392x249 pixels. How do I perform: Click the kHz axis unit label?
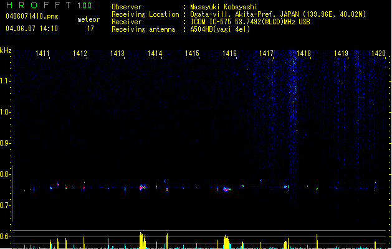pos(6,50)
